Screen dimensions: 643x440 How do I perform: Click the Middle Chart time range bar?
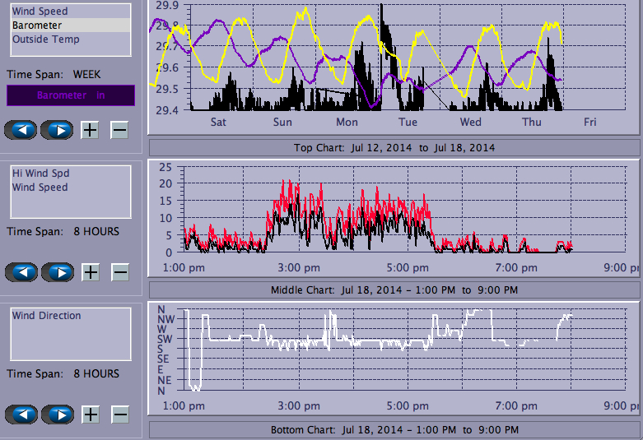tap(394, 290)
